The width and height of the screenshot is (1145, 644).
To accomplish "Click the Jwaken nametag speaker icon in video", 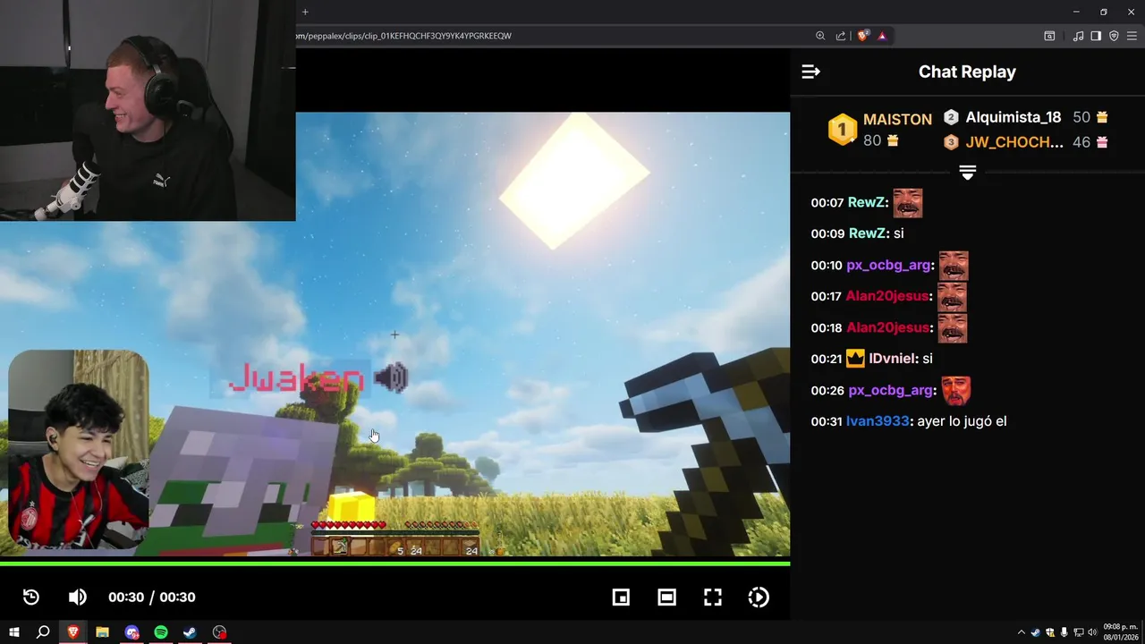I will (391, 378).
